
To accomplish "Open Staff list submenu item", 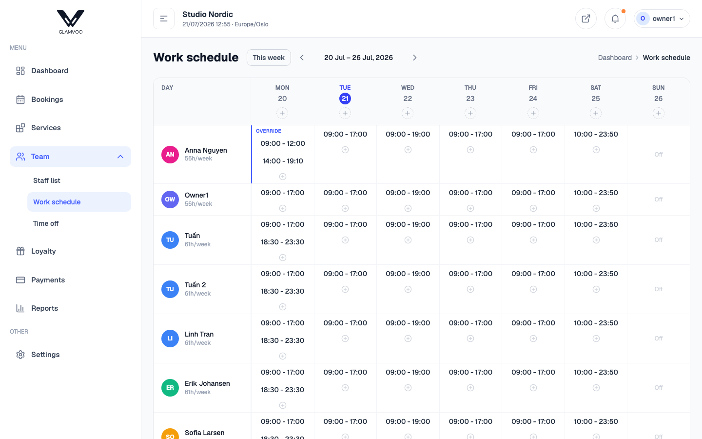I will (79, 180).
